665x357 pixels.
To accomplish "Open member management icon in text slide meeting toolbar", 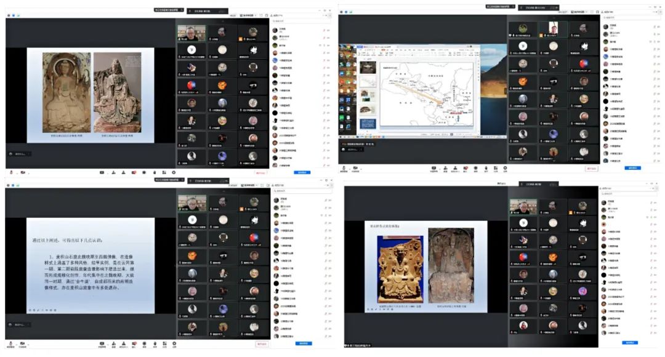I will (123, 344).
